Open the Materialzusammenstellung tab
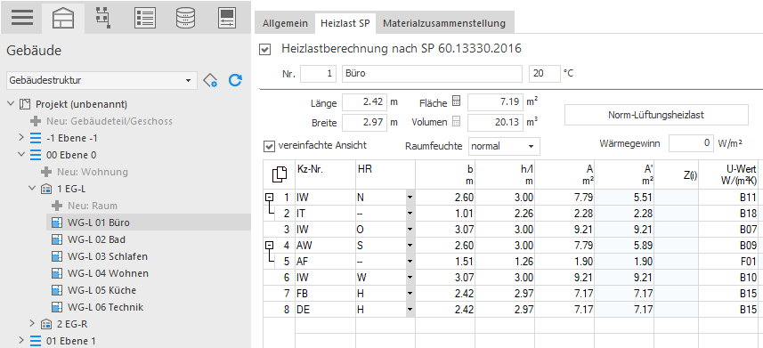Screen dimensions: 763x348 444,23
